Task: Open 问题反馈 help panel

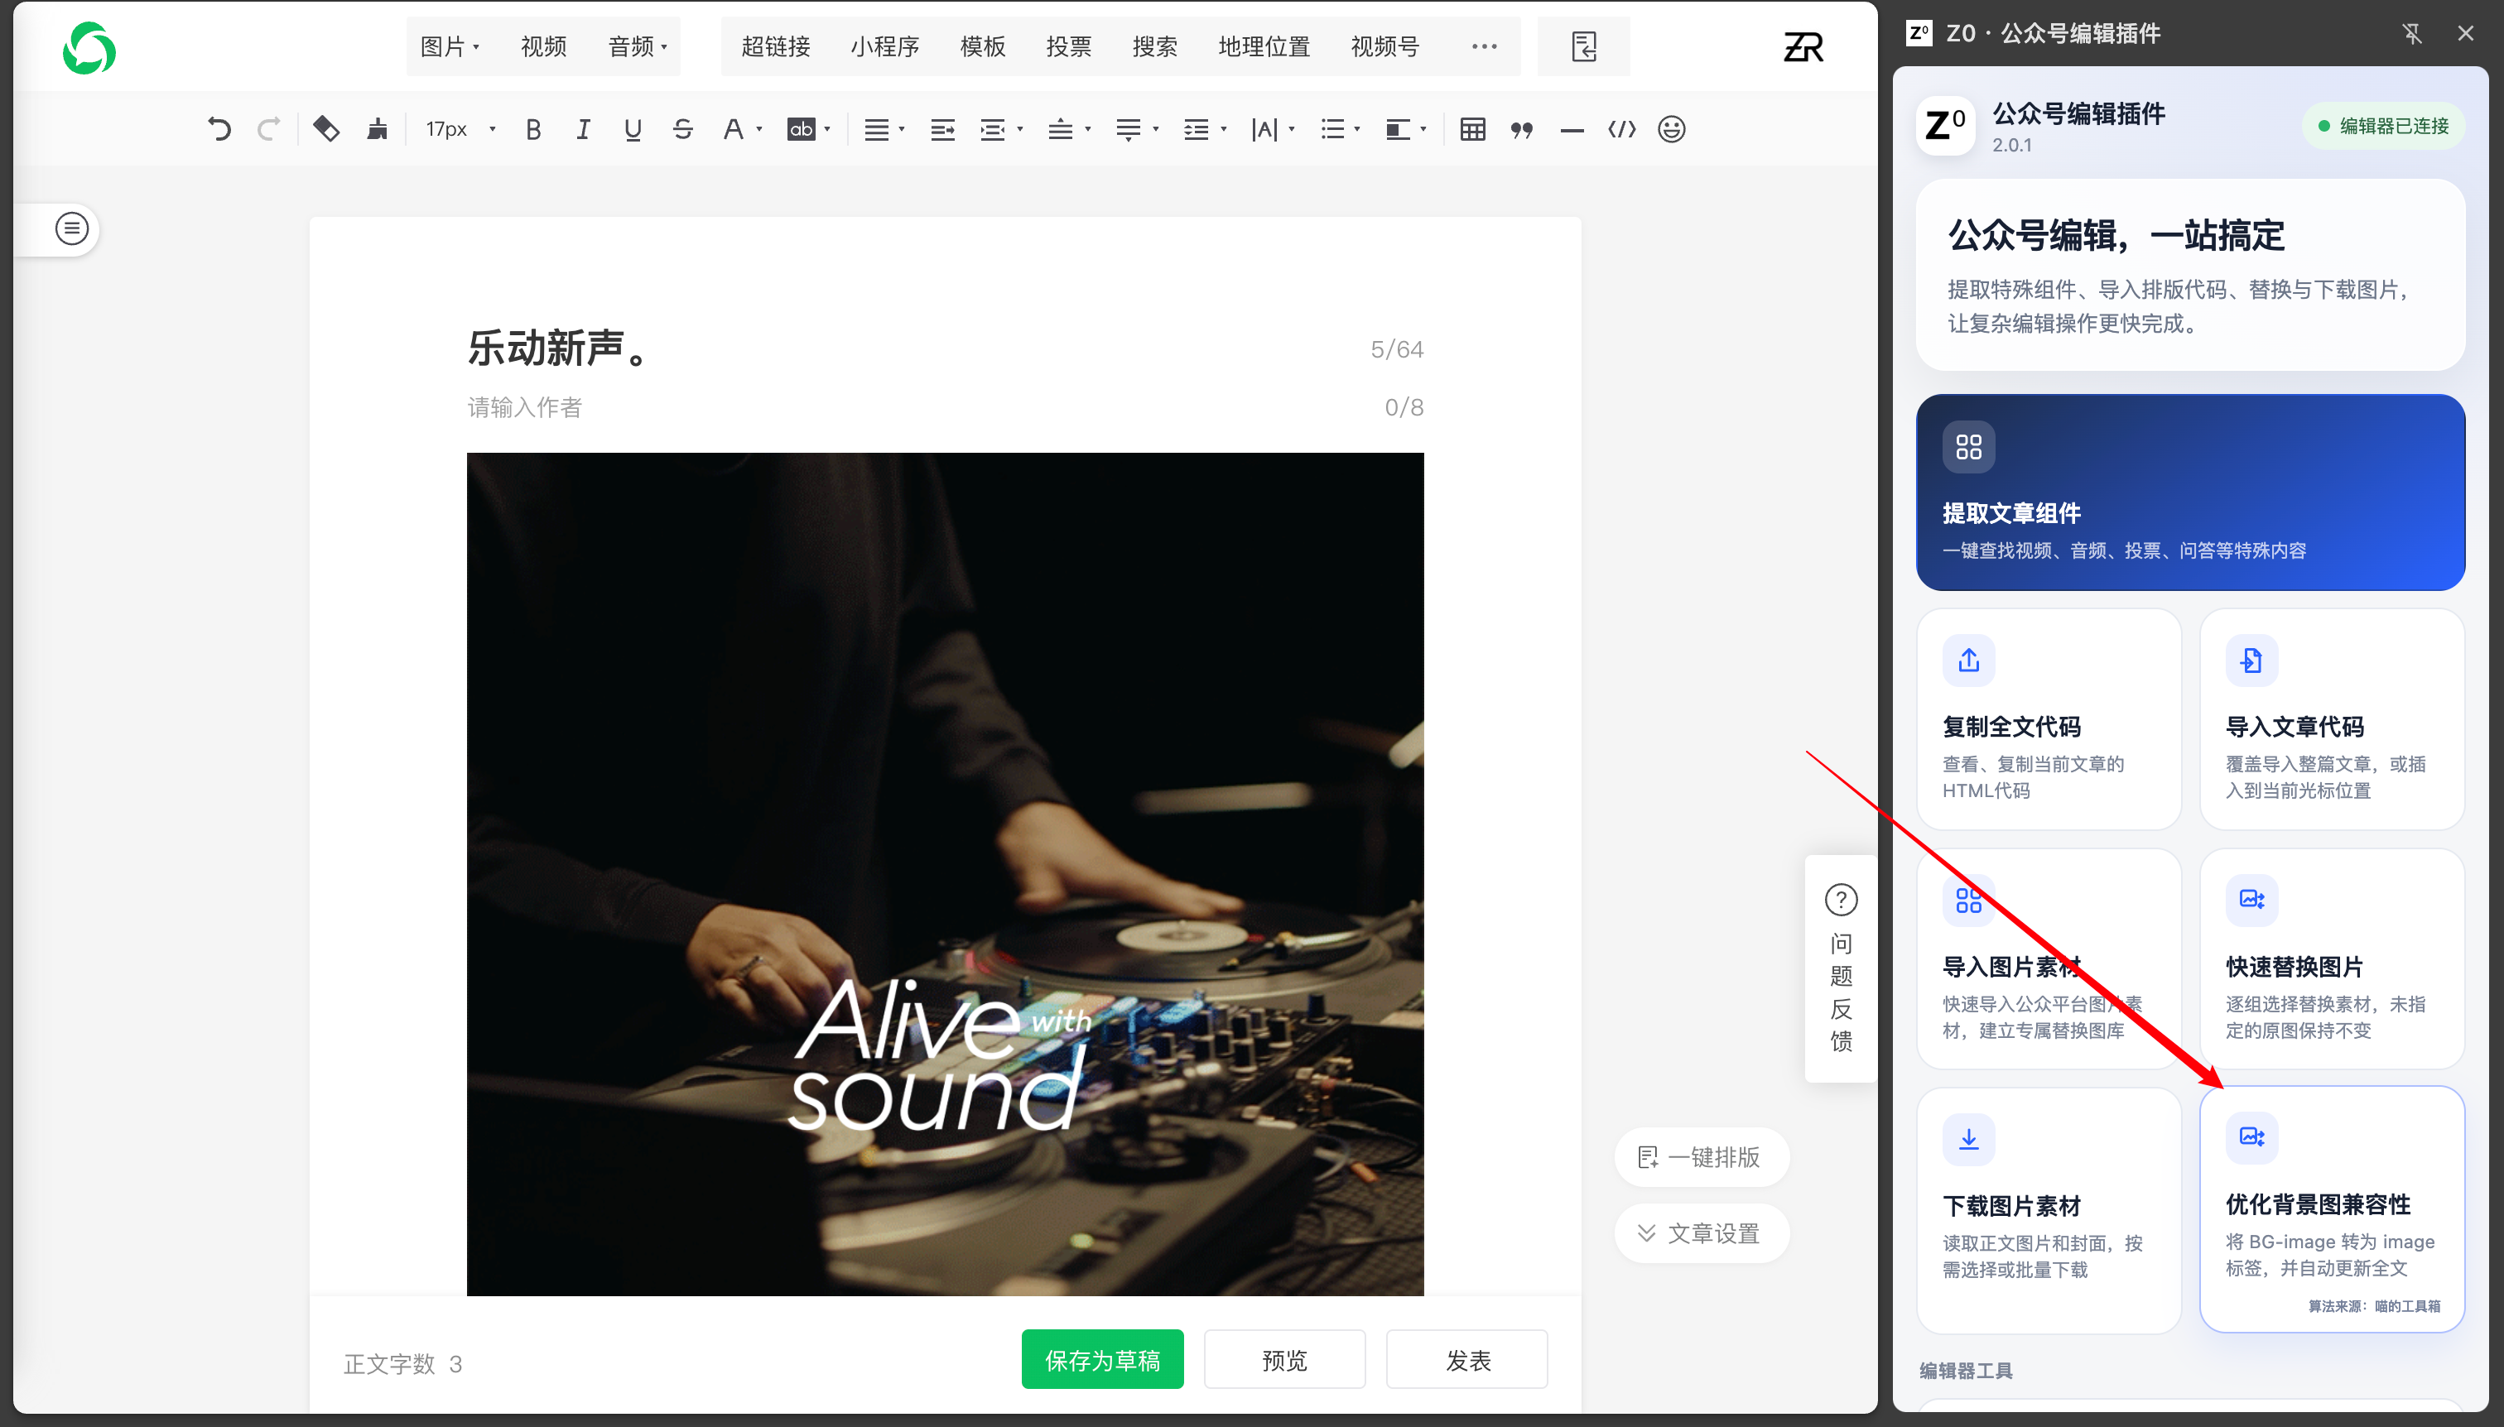Action: coord(1840,968)
